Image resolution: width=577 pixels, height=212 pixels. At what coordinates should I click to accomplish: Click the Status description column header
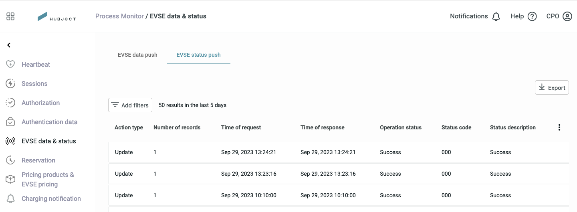[512, 127]
